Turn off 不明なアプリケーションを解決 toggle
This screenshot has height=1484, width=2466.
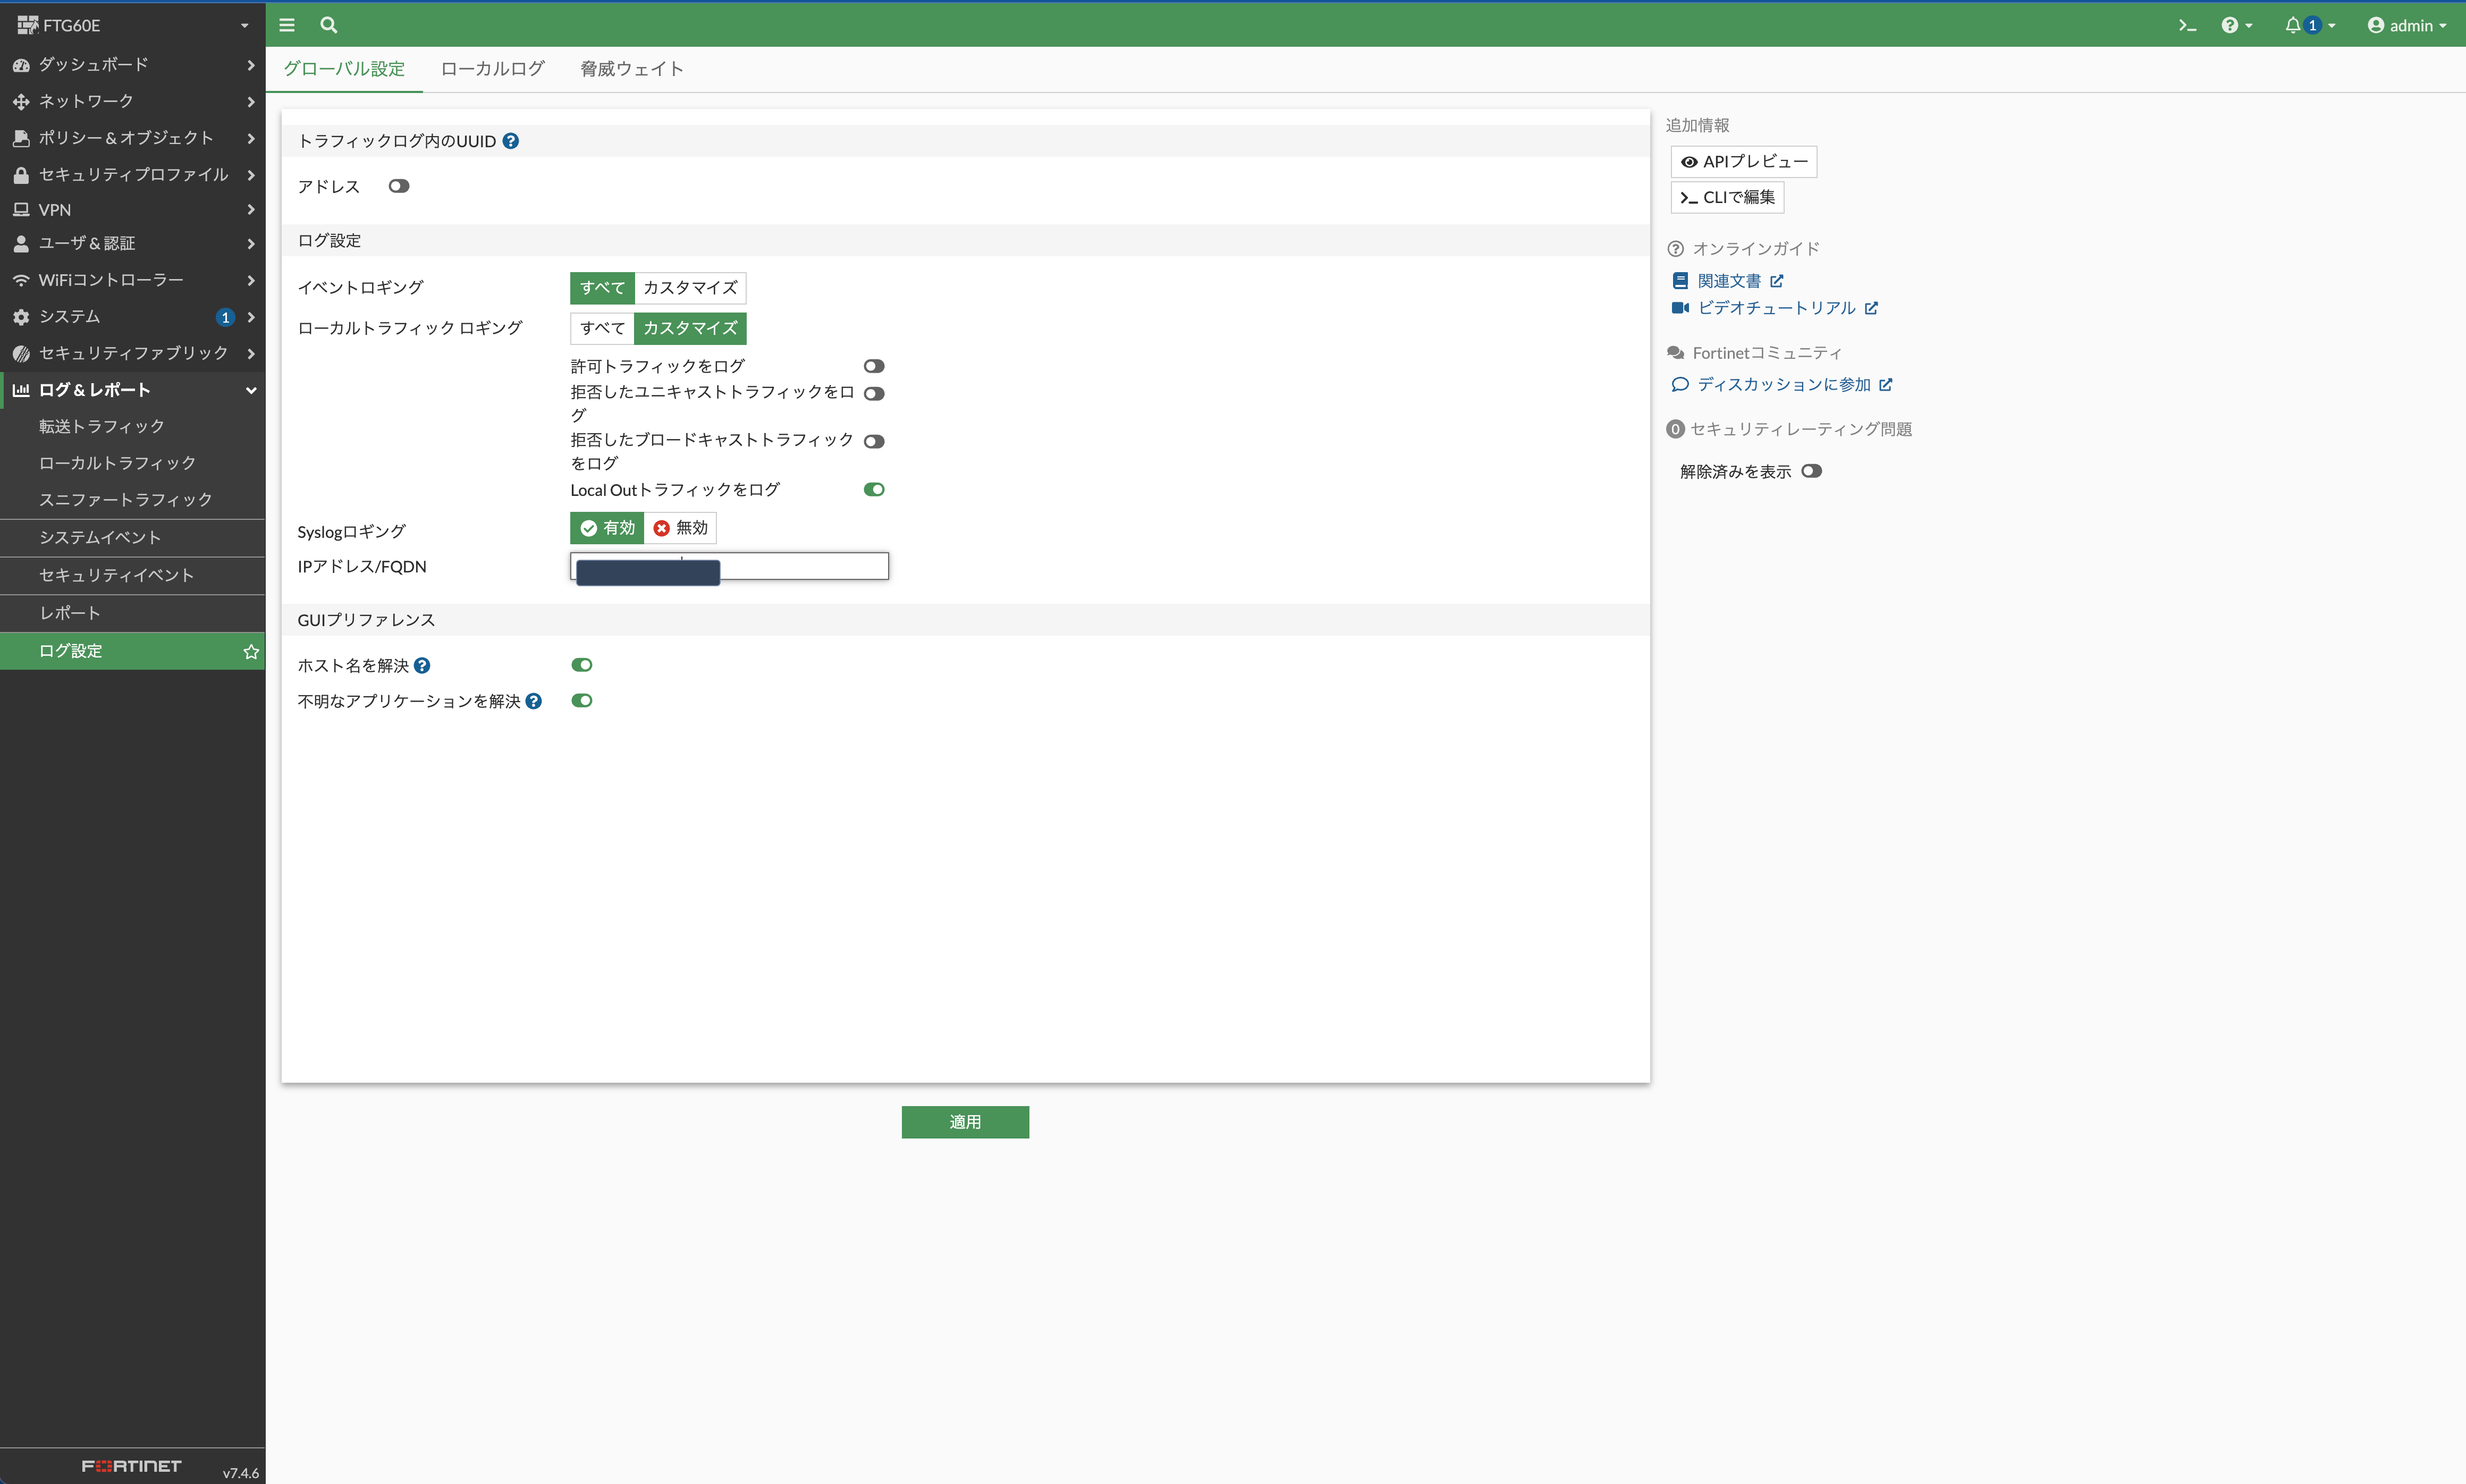click(x=582, y=700)
